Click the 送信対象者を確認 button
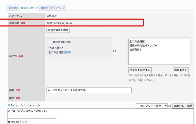The width and height of the screenshot is (196, 124). (x=58, y=30)
